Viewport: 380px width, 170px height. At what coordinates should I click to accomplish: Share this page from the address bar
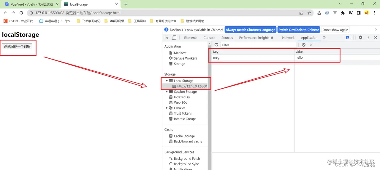click(301, 13)
